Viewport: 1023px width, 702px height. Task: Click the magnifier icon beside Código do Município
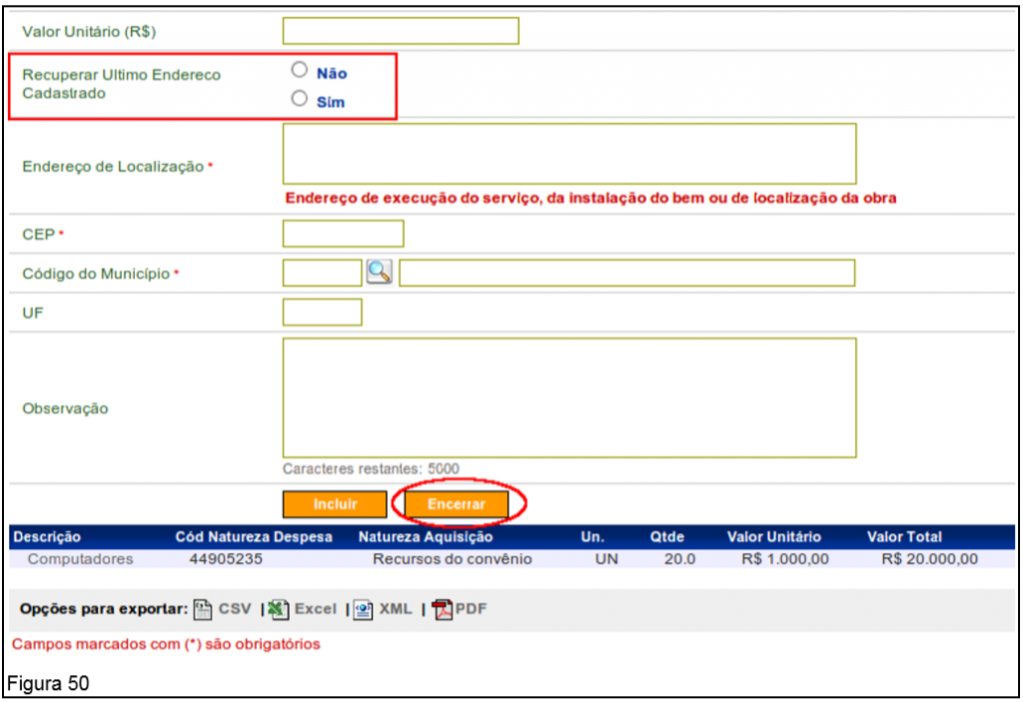[x=380, y=273]
